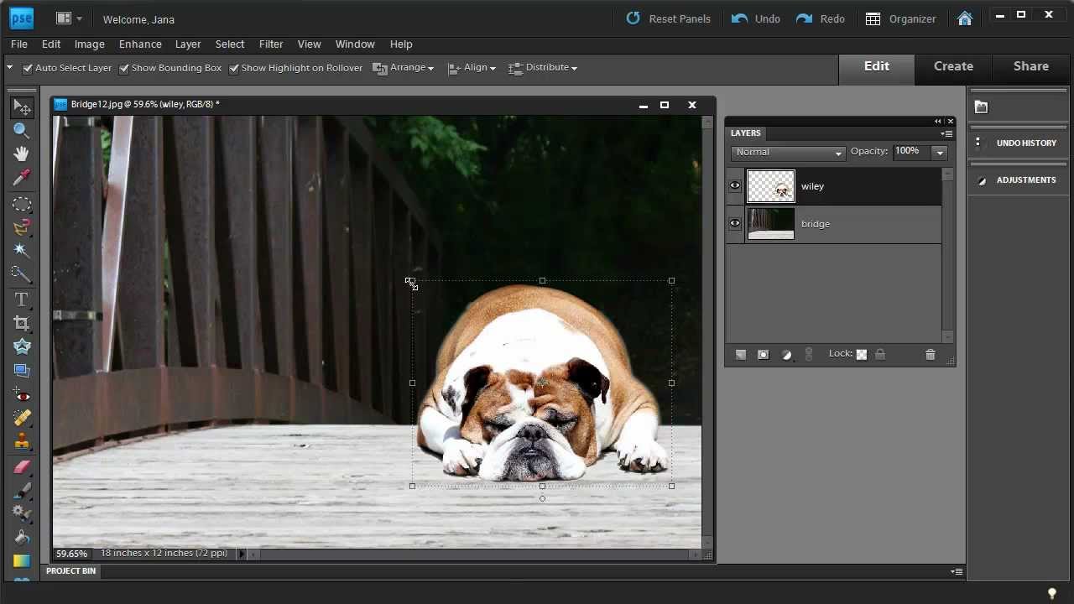Image resolution: width=1074 pixels, height=604 pixels.
Task: Select the Move tool
Action: pos(22,107)
